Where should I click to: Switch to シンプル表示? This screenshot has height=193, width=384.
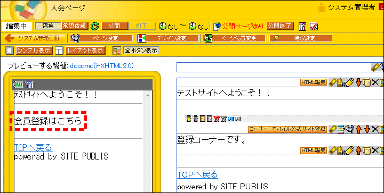[x=34, y=51]
